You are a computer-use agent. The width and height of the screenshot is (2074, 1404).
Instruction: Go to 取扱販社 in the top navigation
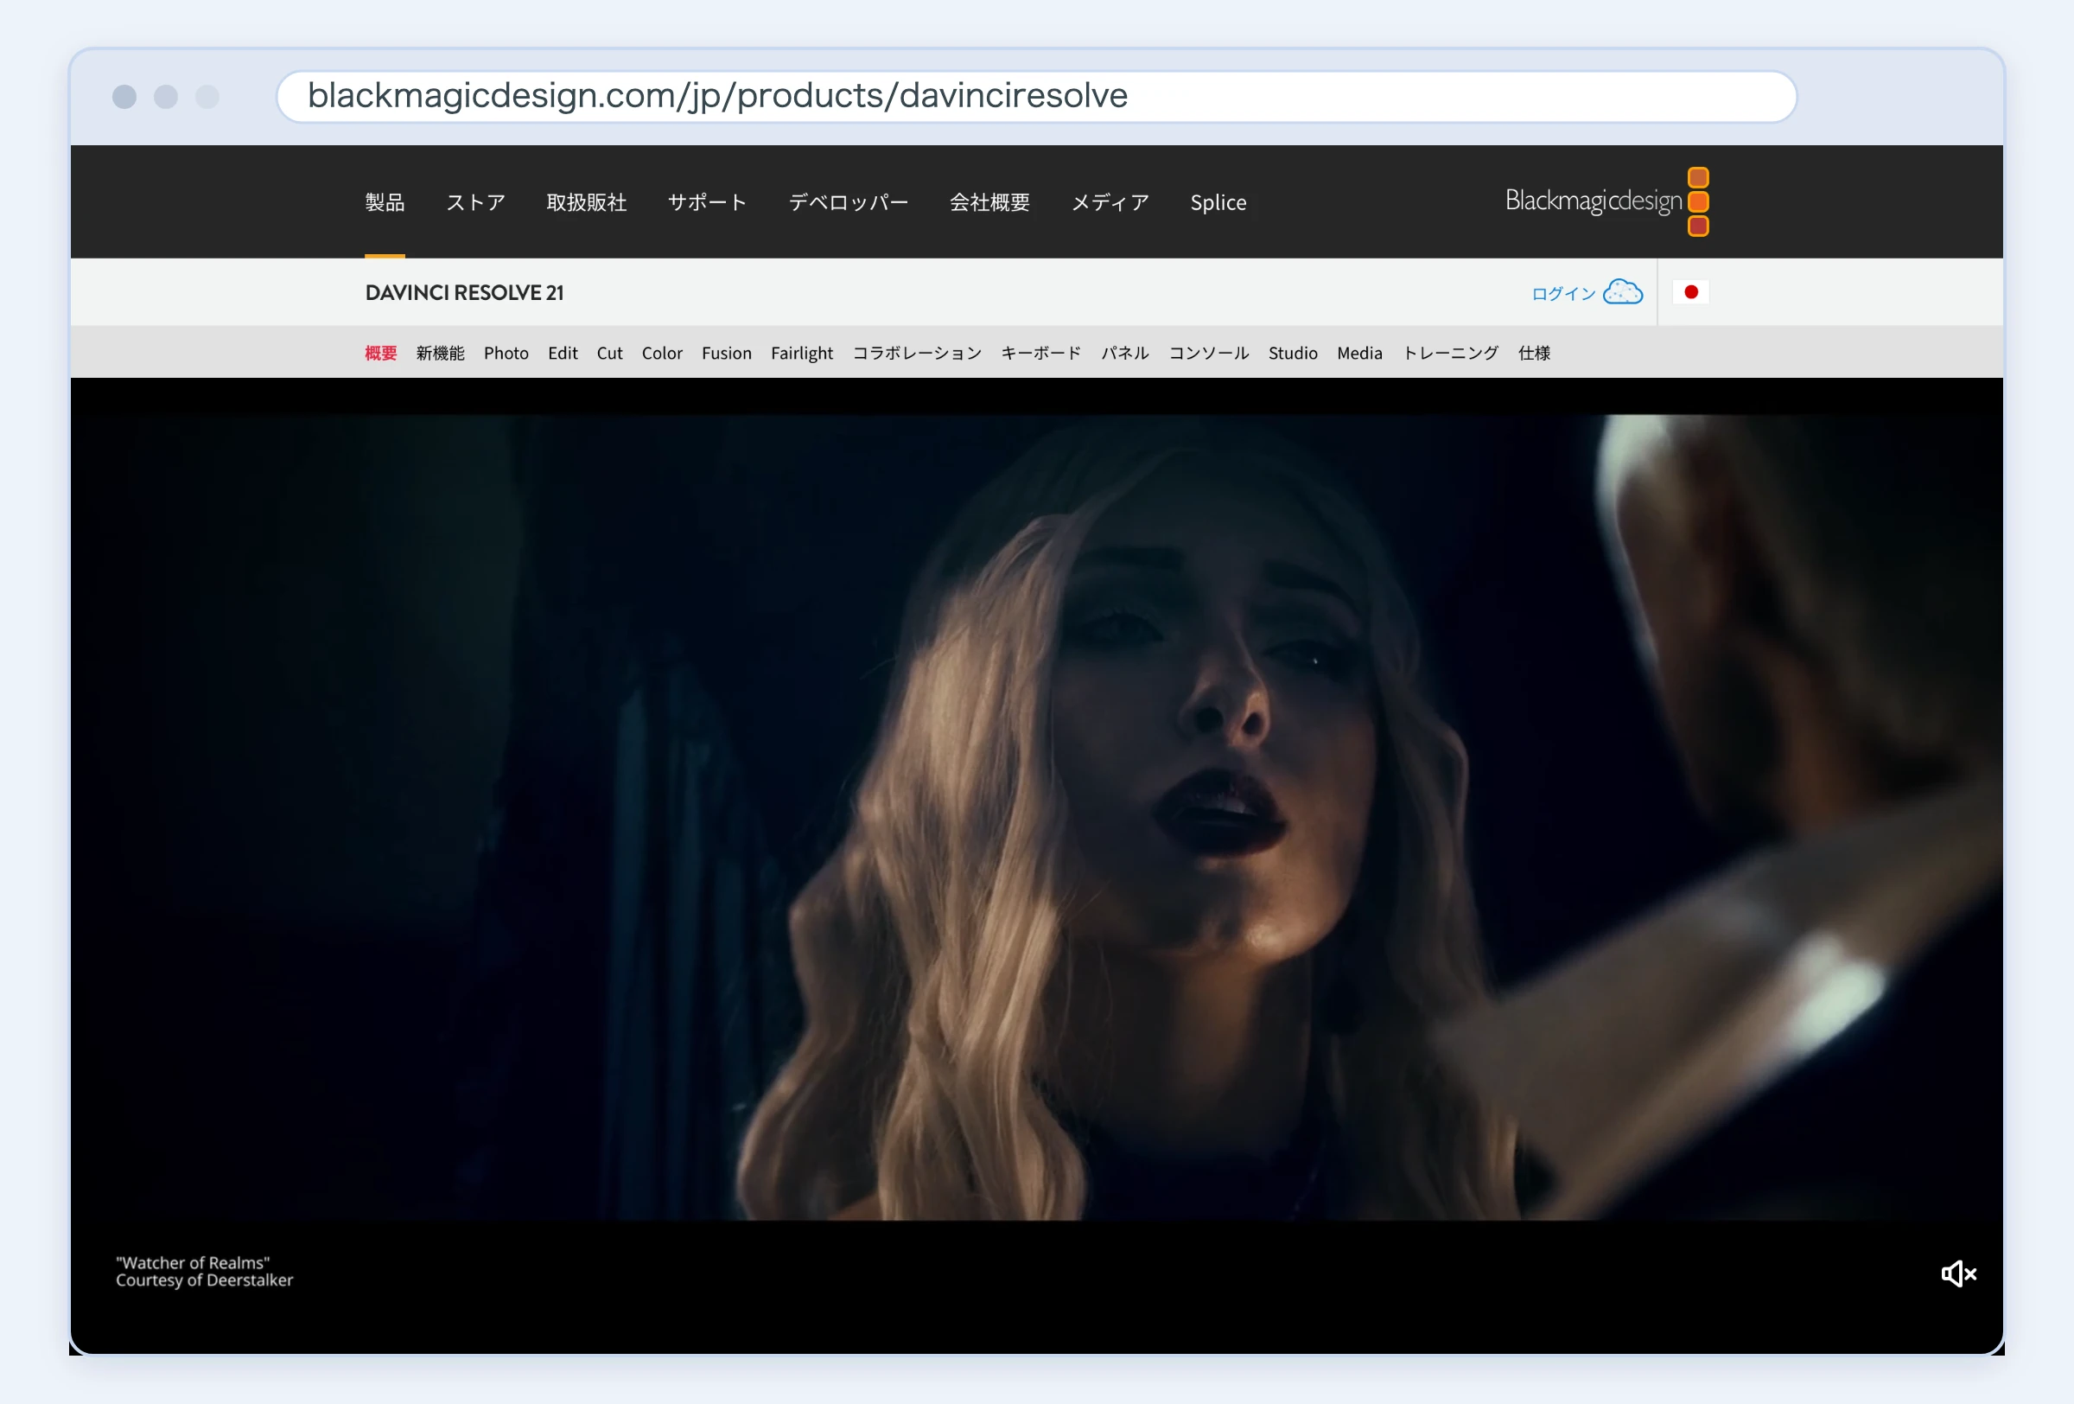click(586, 202)
